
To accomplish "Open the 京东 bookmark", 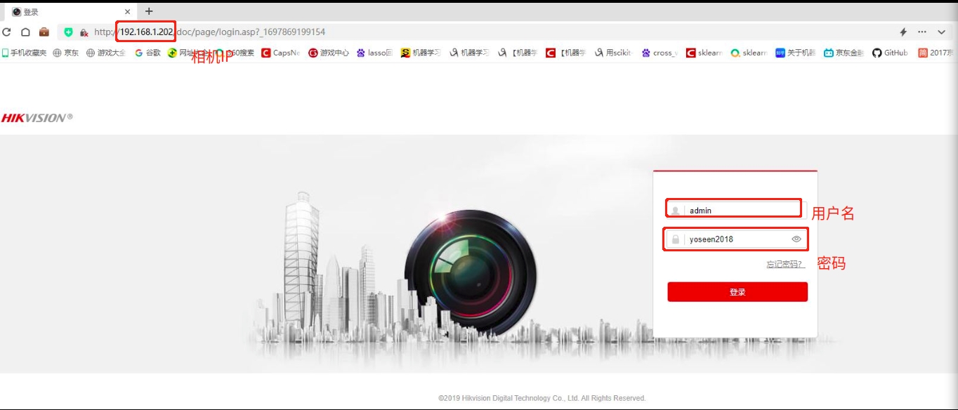I will [x=66, y=53].
